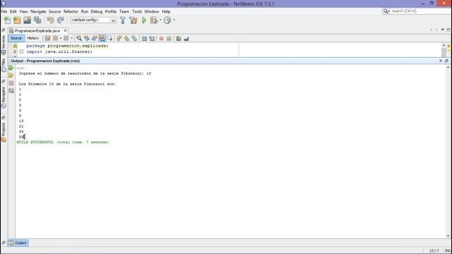The width and height of the screenshot is (452, 254).
Task: Click the Open Project toolbar icon
Action: click(x=27, y=20)
